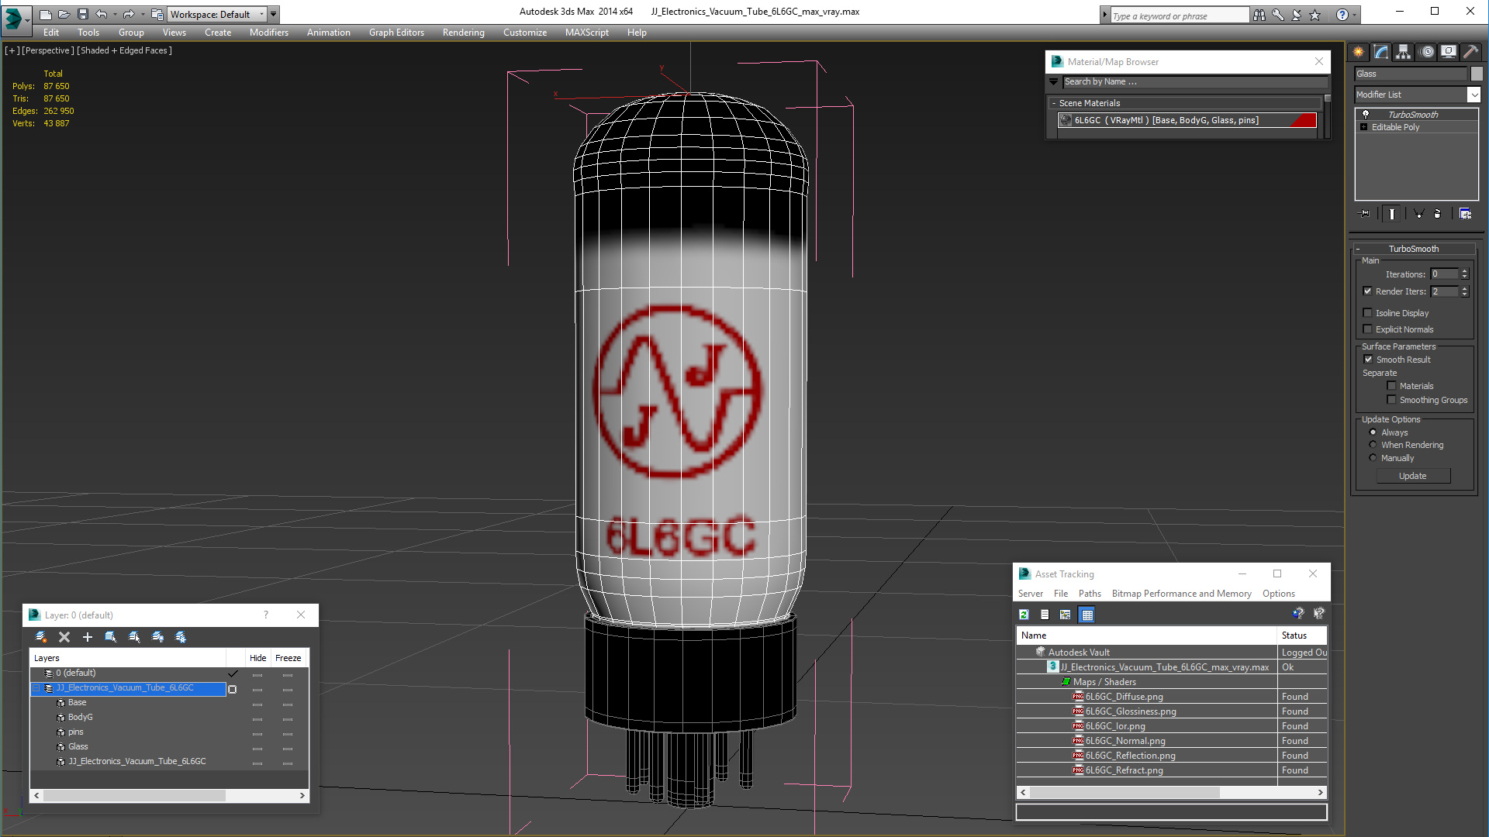Switch Asset Tracking to tree view
The height and width of the screenshot is (837, 1489).
(x=1066, y=615)
